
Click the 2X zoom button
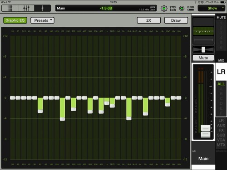click(149, 20)
